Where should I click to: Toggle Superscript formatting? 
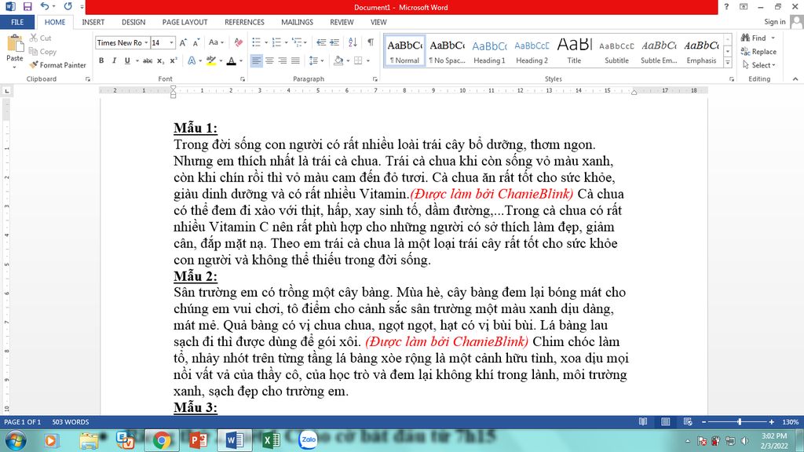point(174,60)
